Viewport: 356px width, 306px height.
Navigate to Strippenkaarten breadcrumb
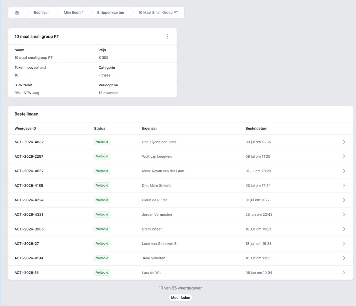tap(110, 13)
